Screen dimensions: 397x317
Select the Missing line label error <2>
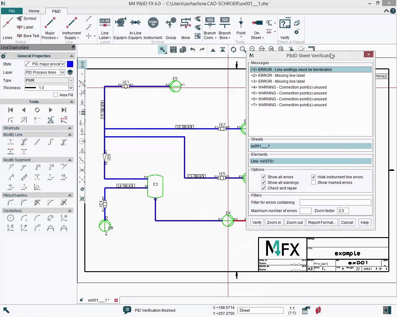pyautogui.click(x=310, y=76)
